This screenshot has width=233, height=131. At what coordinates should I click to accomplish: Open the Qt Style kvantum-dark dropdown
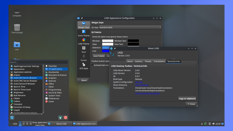pos(130,28)
